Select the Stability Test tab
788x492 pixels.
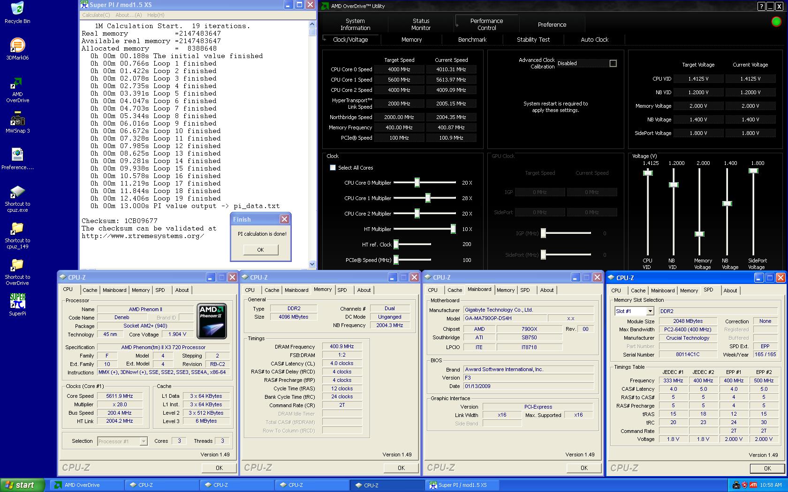click(533, 40)
